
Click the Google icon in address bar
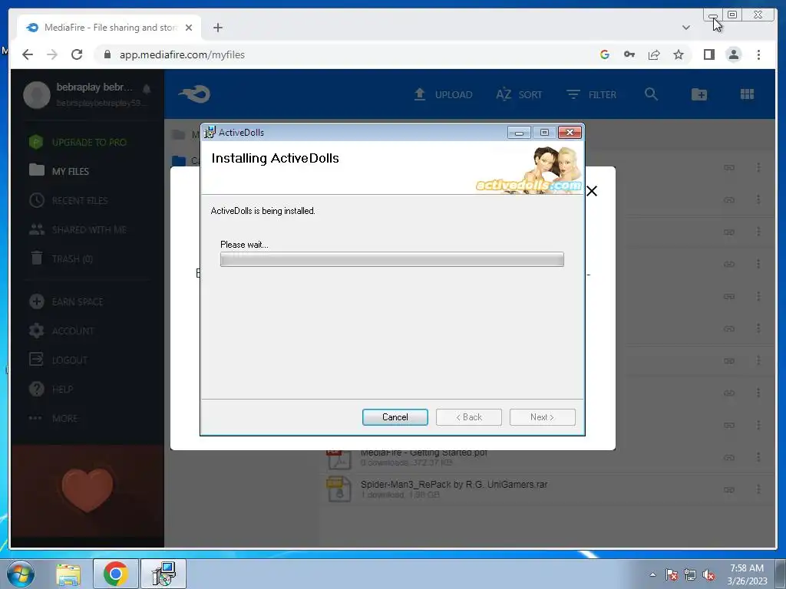(605, 54)
